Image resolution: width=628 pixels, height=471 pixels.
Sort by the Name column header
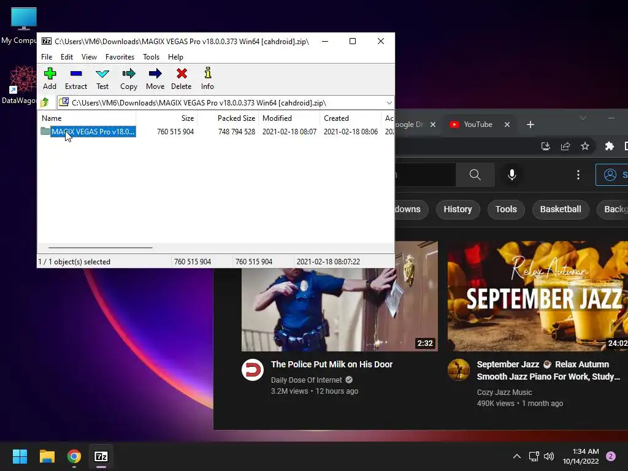87,118
